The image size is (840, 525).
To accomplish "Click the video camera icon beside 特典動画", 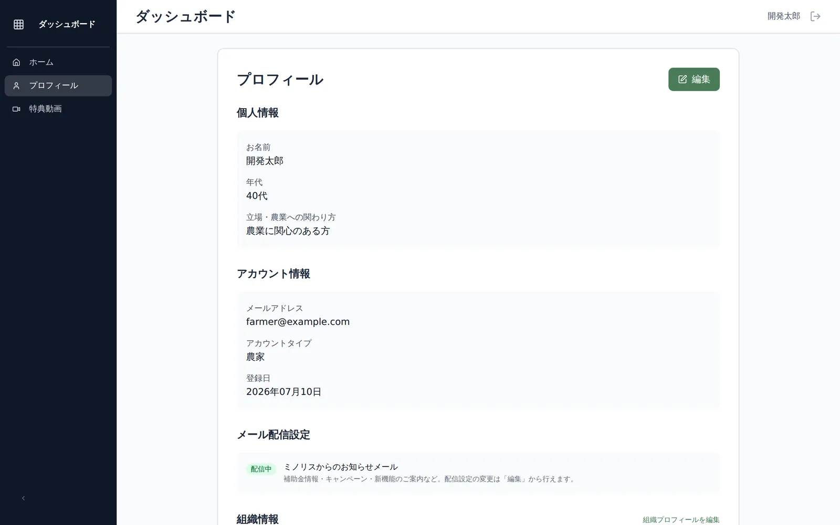I will click(x=16, y=109).
